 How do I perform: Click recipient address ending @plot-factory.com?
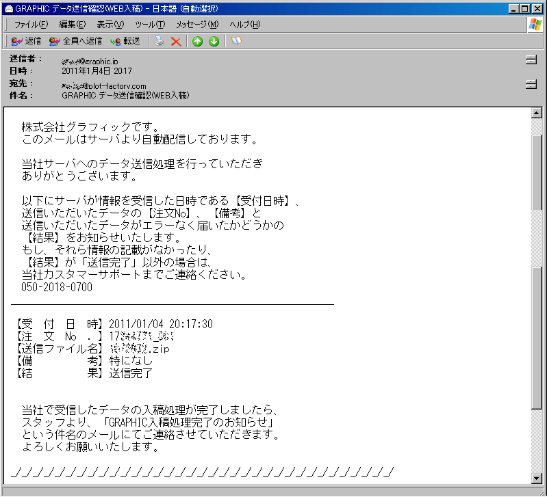103,85
